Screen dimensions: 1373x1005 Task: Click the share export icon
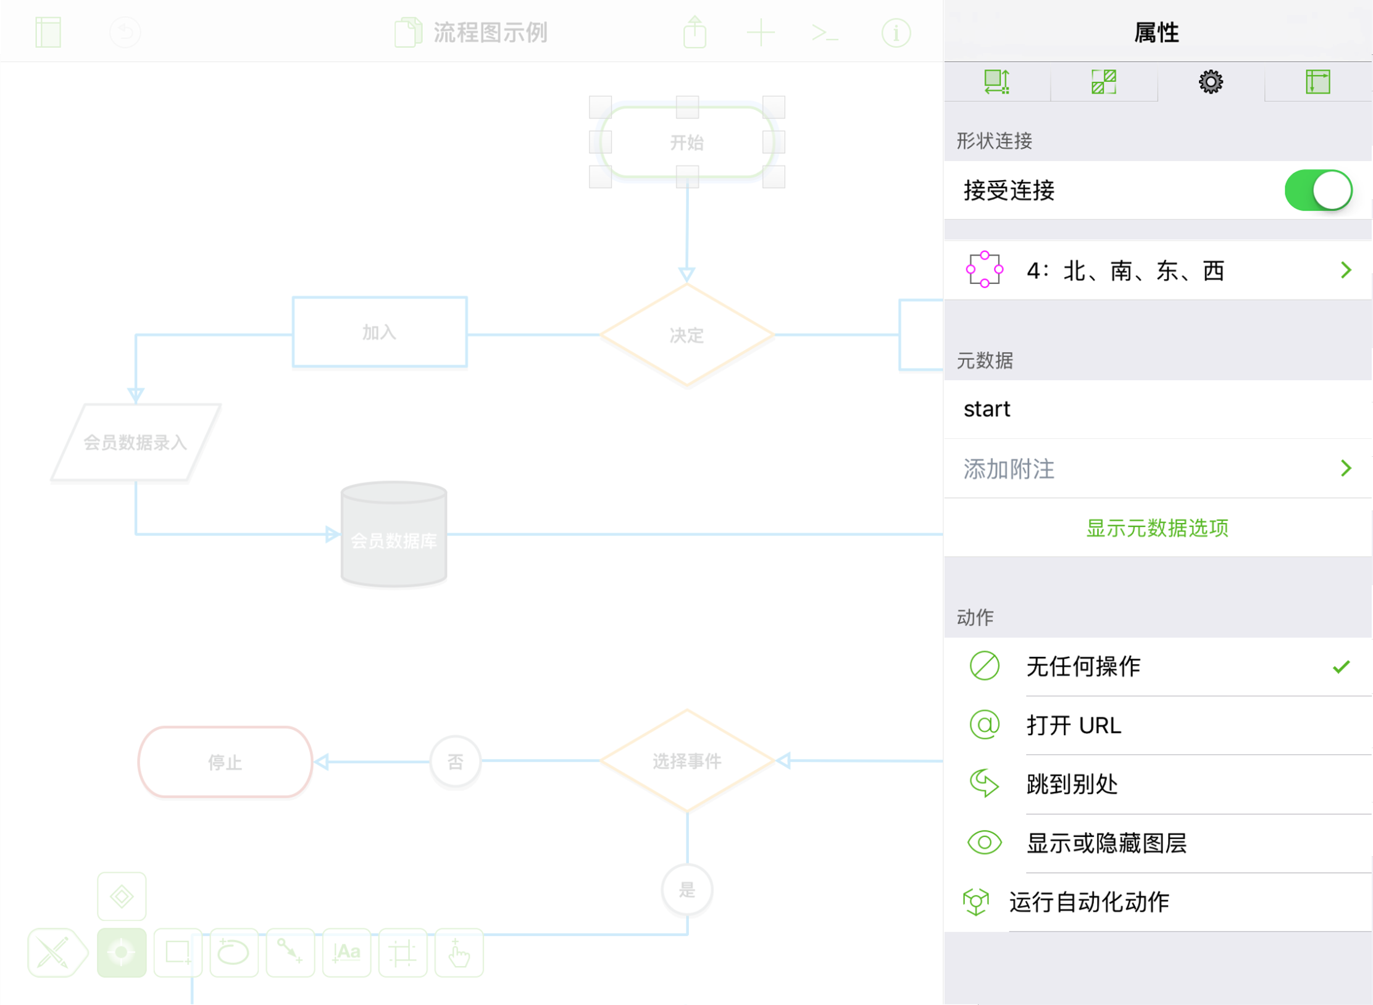point(695,31)
